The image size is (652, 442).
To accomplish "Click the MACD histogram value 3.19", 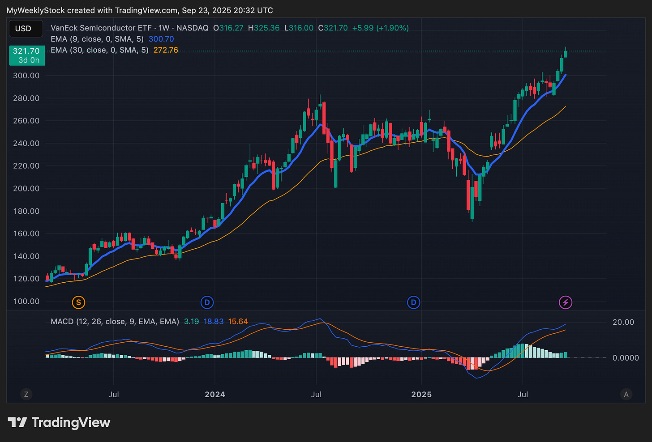I will pyautogui.click(x=191, y=322).
